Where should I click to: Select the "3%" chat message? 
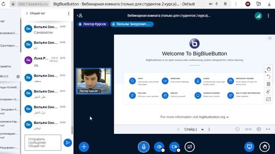click(x=36, y=65)
